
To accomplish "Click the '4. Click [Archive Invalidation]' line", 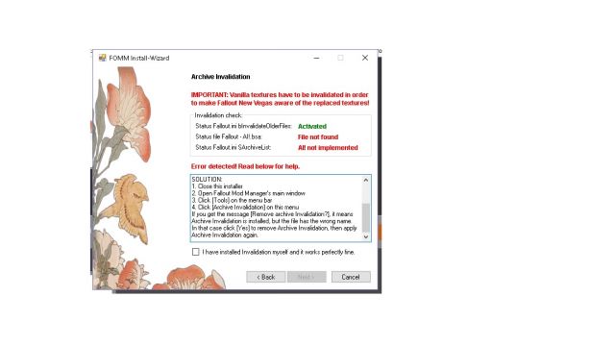I will click(x=245, y=208).
